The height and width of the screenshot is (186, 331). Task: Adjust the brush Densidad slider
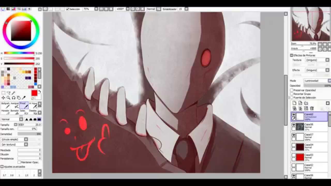[29, 134]
